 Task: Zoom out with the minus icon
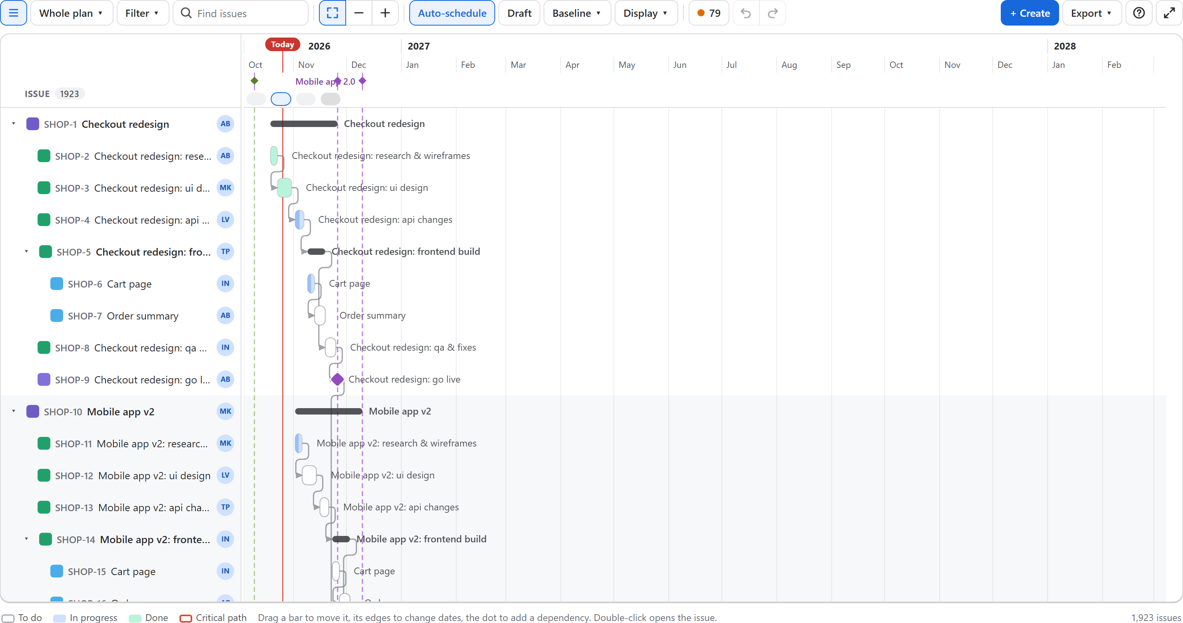pos(358,13)
